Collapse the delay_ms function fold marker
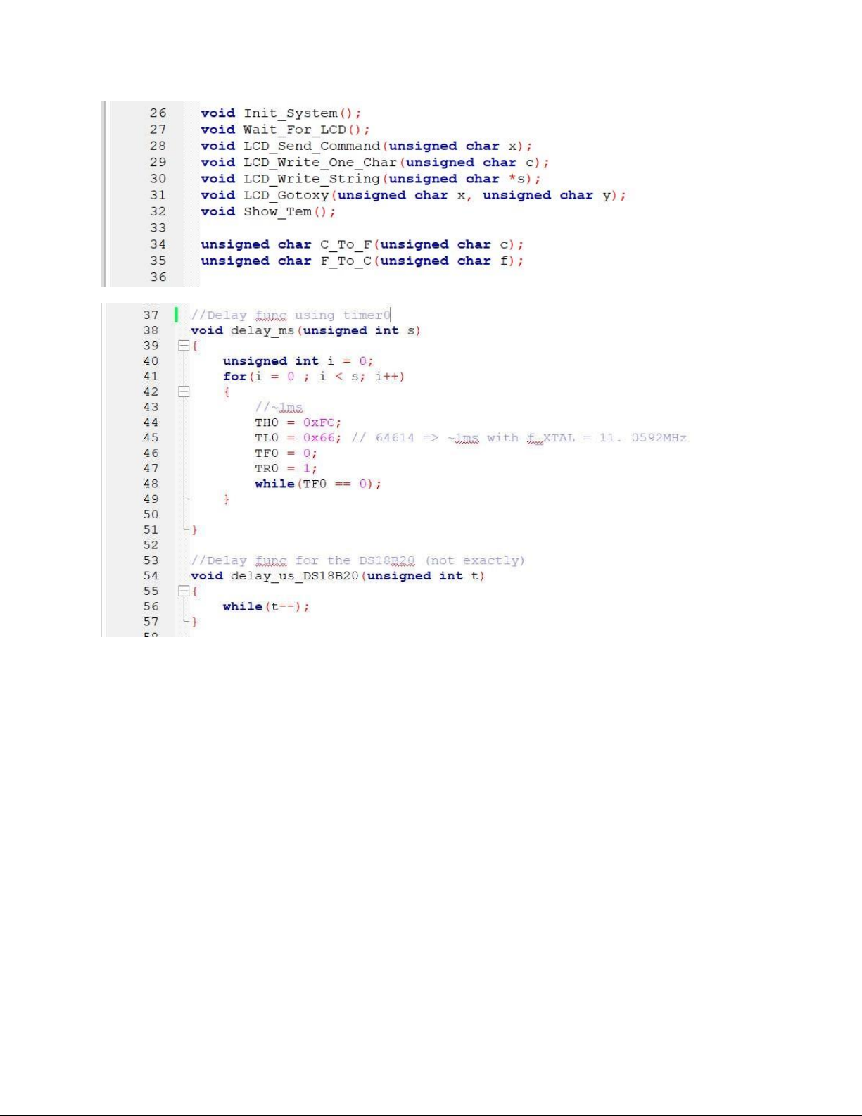Image resolution: width=862 pixels, height=1116 pixels. point(184,346)
